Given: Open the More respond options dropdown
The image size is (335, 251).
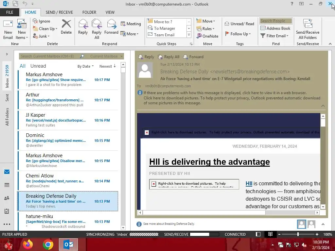Looking at the screenshot, I should [130, 34].
